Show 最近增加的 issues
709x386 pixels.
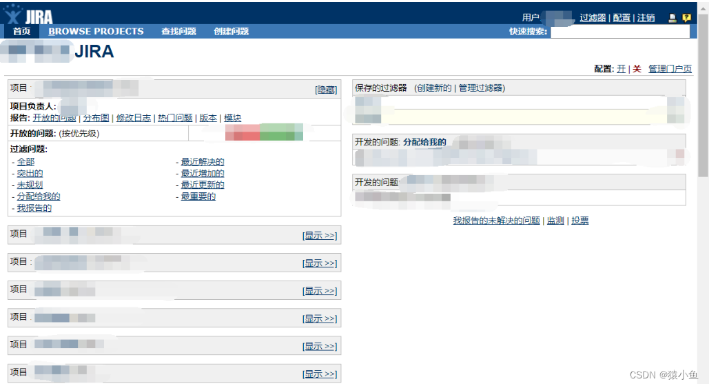click(x=203, y=173)
